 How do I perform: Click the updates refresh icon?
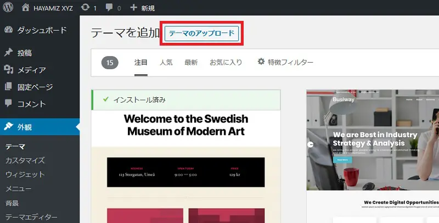click(x=85, y=8)
